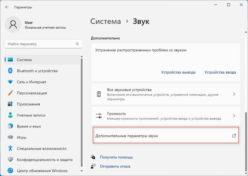Select Игры in sidebar
Image resolution: width=248 pixels, height=176 pixels.
(43, 137)
